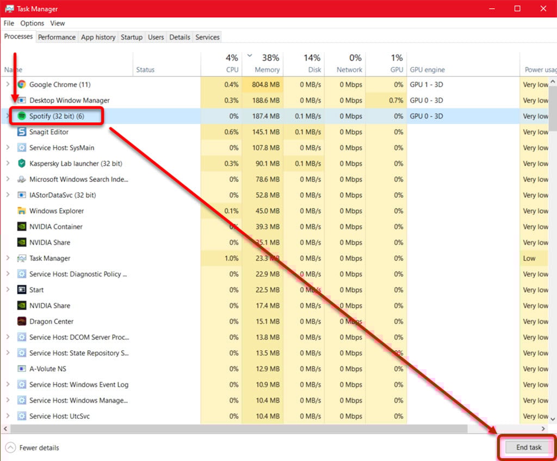Click the GPU 1 - 3D engine cell
557x461 pixels.
pos(463,84)
